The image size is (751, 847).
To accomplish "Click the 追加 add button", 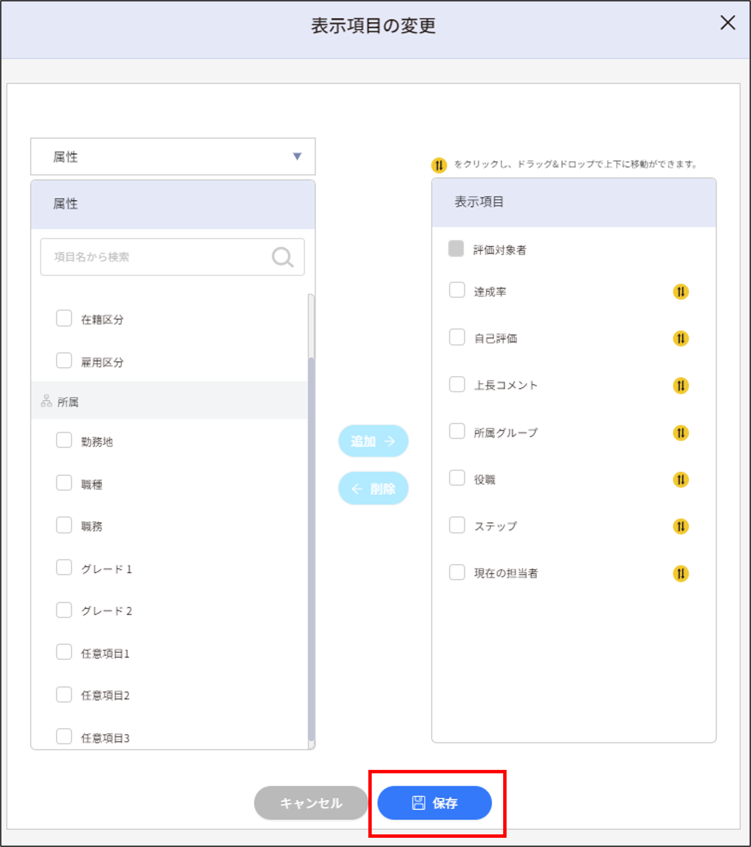I will coord(373,441).
